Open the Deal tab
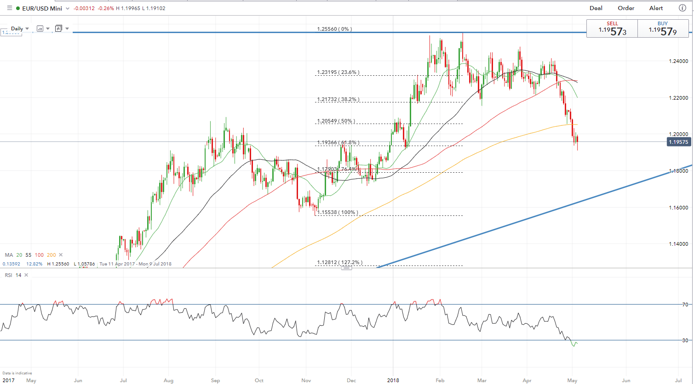The image size is (694, 384). coord(596,8)
